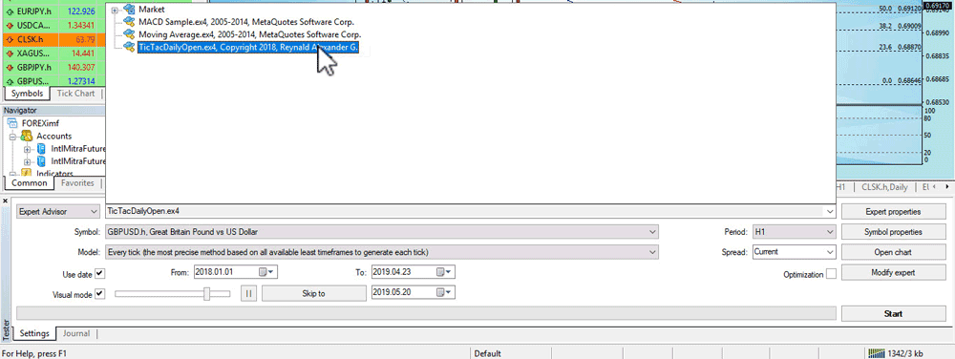This screenshot has width=955, height=359.
Task: Select the MACD Sample.ex4 expert icon
Action: pyautogui.click(x=129, y=21)
